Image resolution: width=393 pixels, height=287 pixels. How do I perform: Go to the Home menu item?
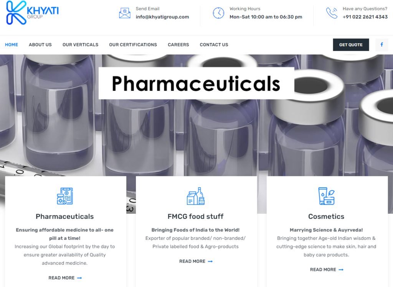tap(12, 45)
